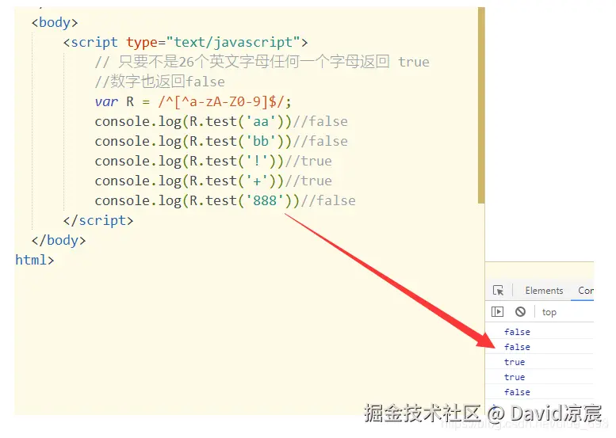Click the R.test('bb') code line
The width and height of the screenshot is (616, 438).
tap(221, 141)
